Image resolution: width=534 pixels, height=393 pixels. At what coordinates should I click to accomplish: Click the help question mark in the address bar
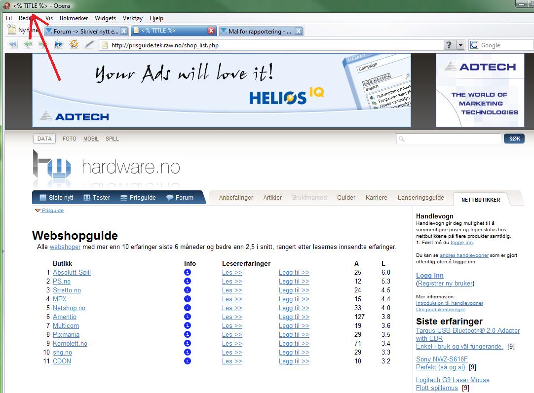449,45
